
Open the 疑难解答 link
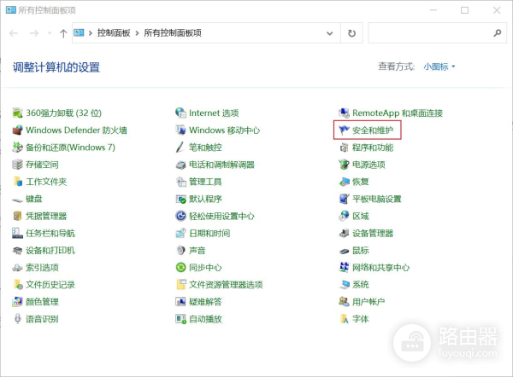[x=205, y=302]
